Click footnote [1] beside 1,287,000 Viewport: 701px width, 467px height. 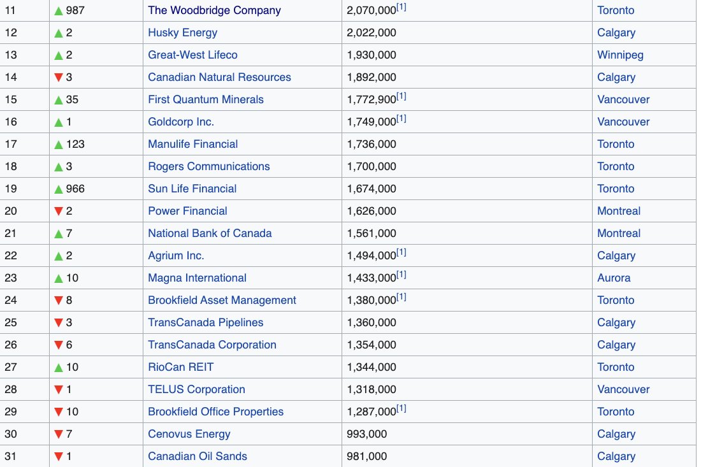tap(401, 410)
